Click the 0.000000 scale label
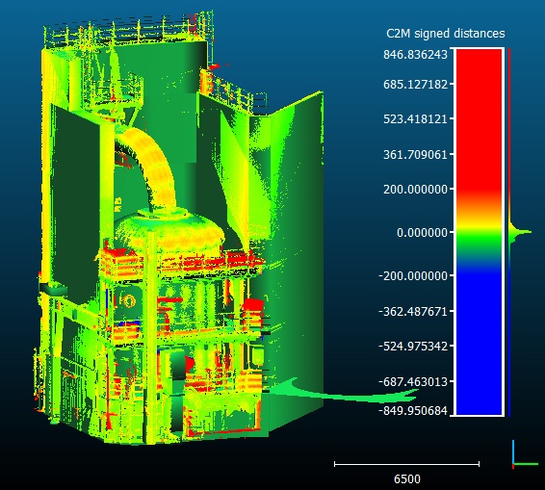 [422, 232]
